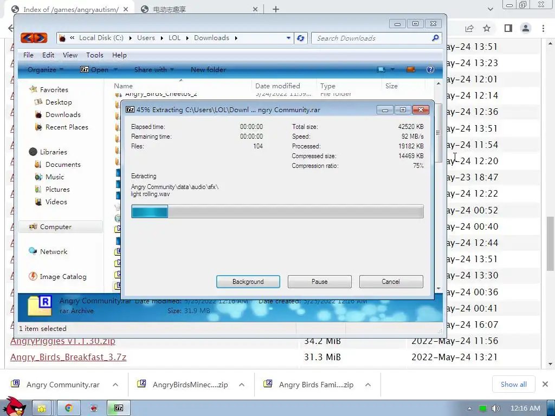Click Local Disk (C:) in address path
The height and width of the screenshot is (416, 555).
pos(101,38)
